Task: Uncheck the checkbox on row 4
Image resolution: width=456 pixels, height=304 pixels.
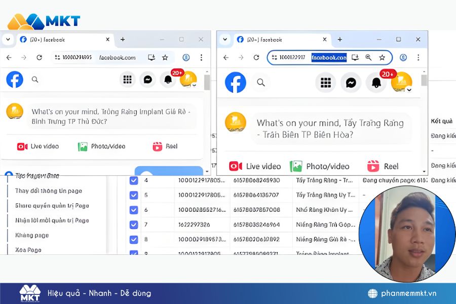Action: pyautogui.click(x=133, y=180)
